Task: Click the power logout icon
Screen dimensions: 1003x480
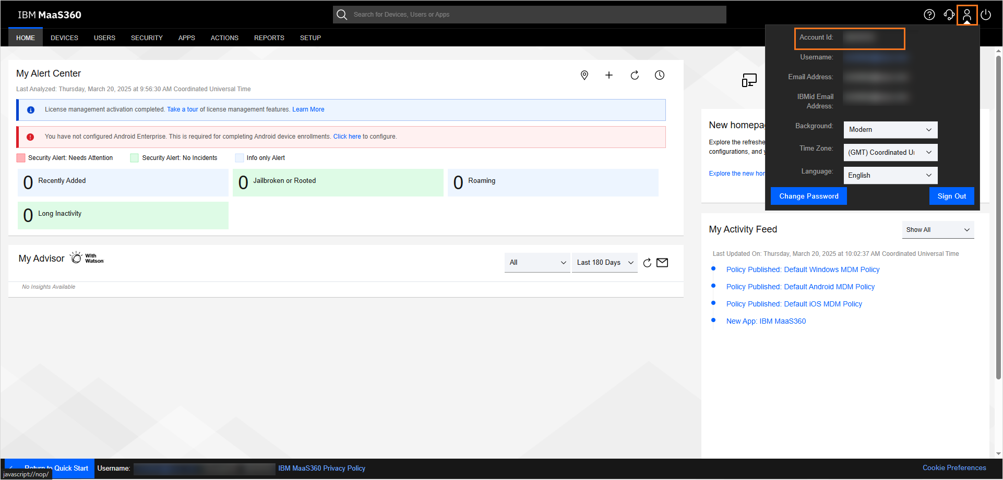Action: point(986,15)
